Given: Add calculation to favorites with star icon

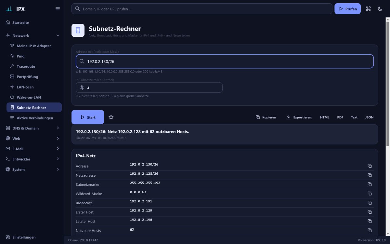Looking at the screenshot, I should pos(111,117).
